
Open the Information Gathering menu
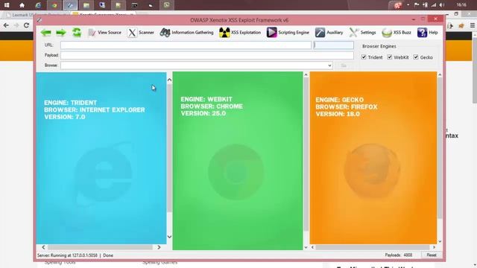pos(186,32)
